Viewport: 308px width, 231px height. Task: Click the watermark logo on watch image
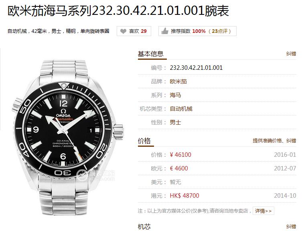(96, 175)
